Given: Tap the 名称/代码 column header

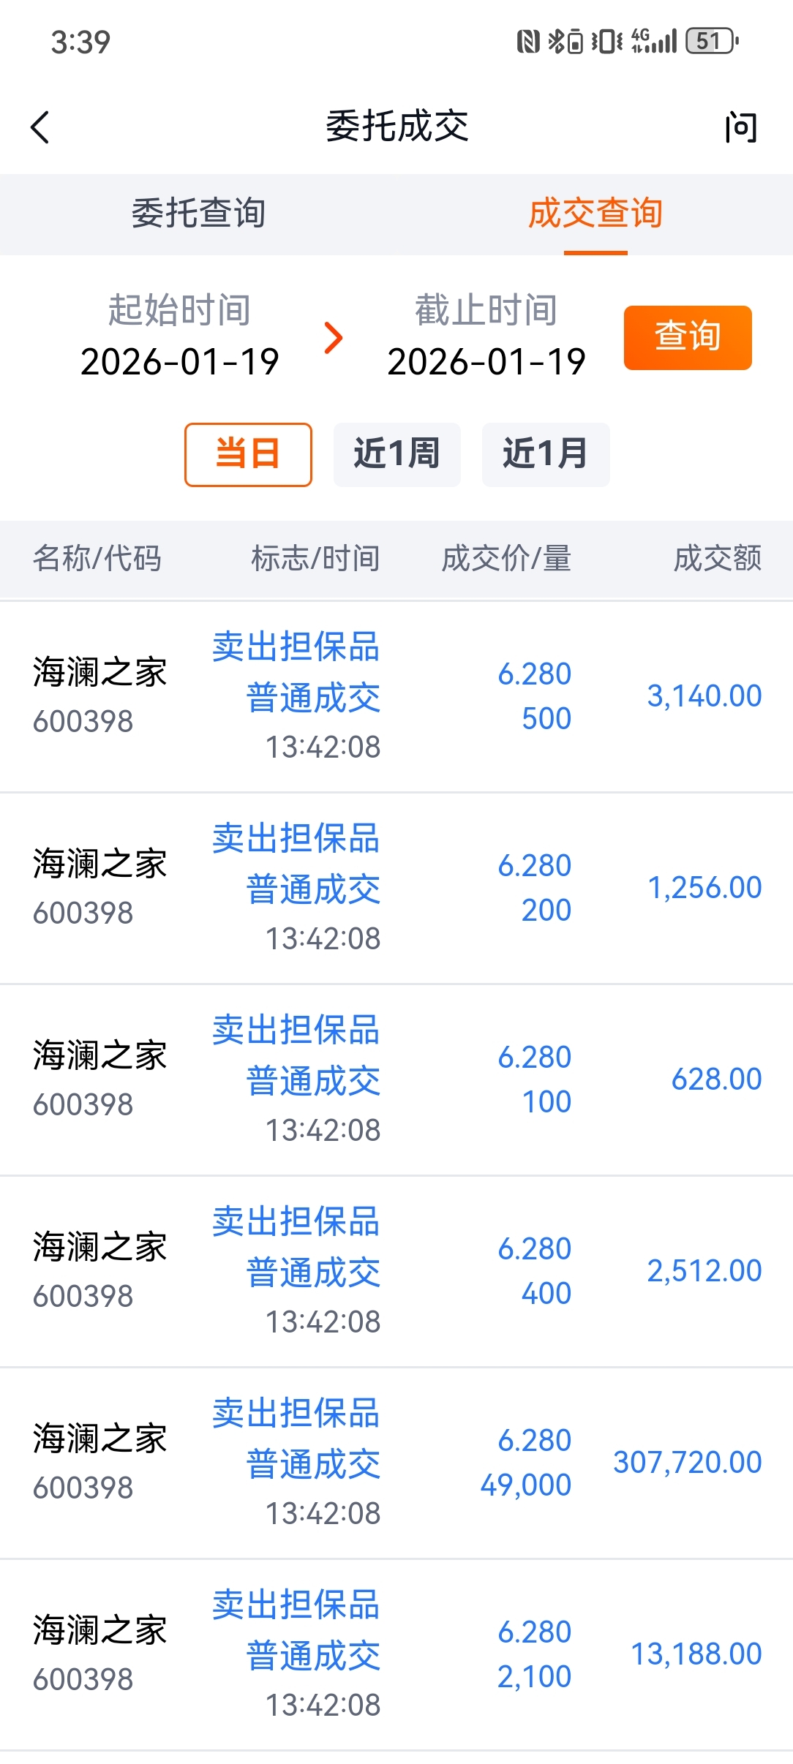Looking at the screenshot, I should [x=97, y=559].
